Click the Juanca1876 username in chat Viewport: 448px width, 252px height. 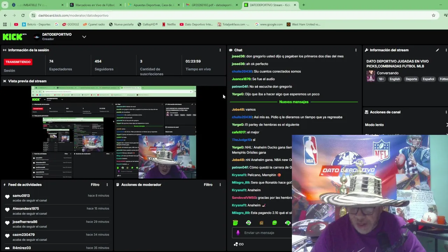pyautogui.click(x=241, y=79)
